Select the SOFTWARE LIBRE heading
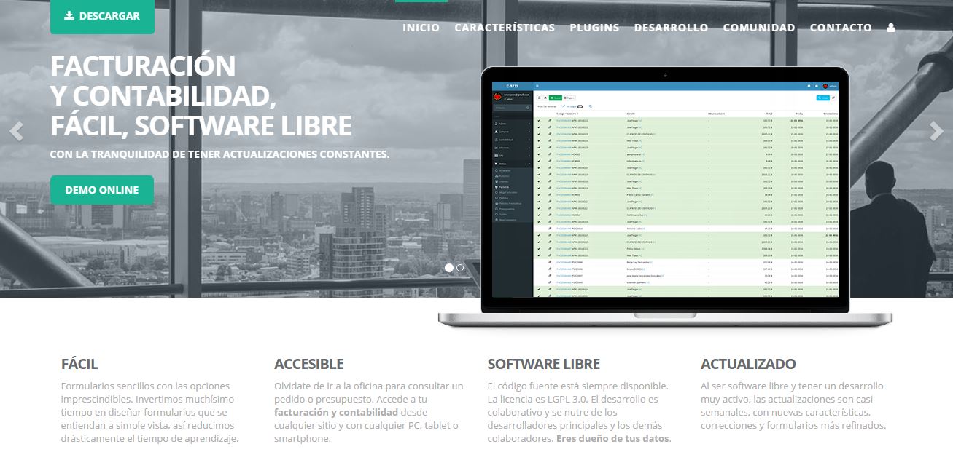The image size is (953, 460). (543, 364)
